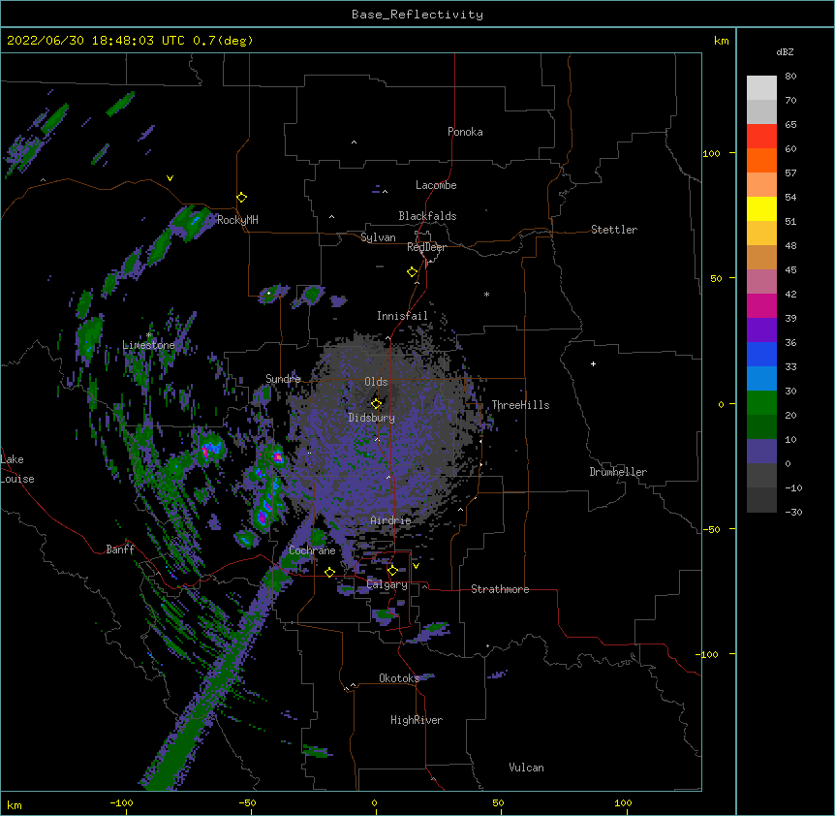
Task: Click the Lacombe town label
Action: (436, 185)
